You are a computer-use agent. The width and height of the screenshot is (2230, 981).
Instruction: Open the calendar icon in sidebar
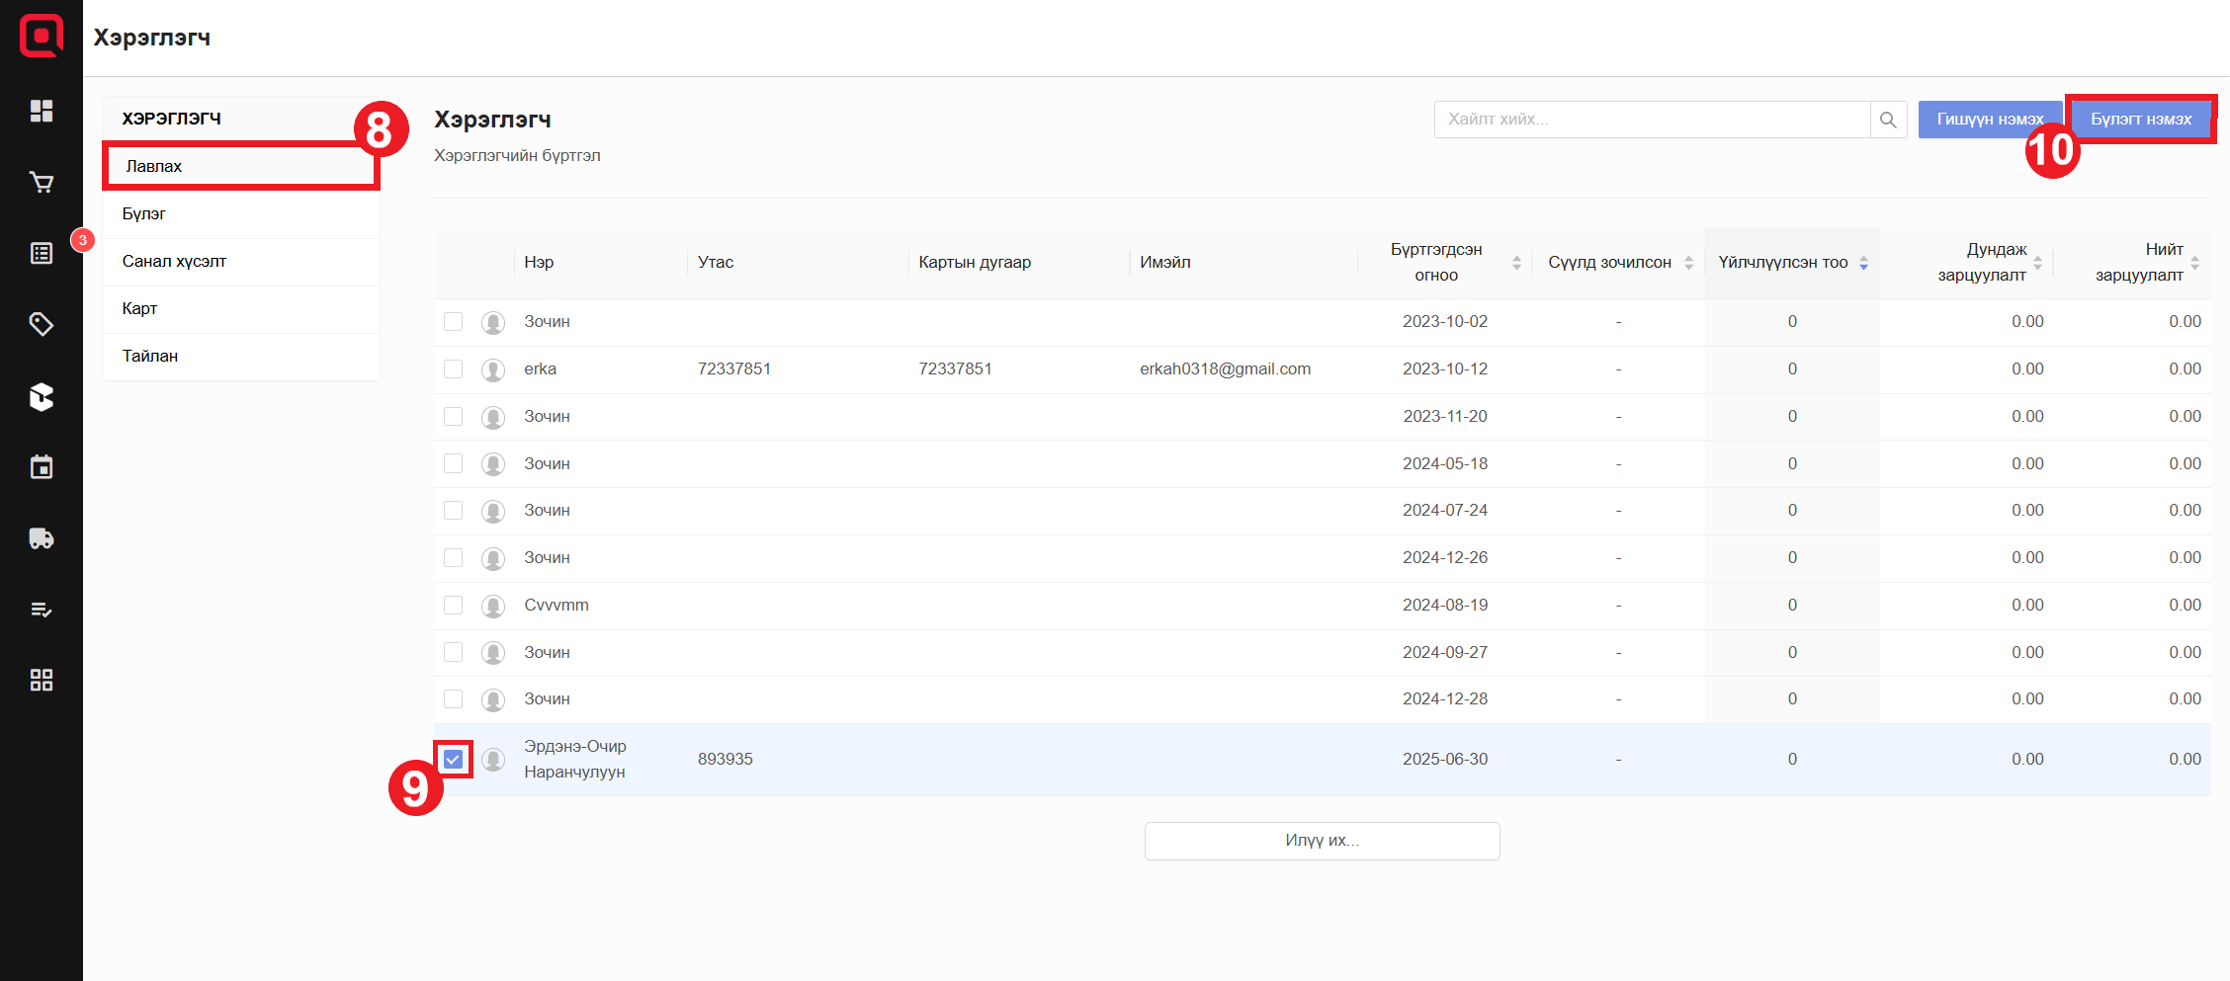point(42,467)
